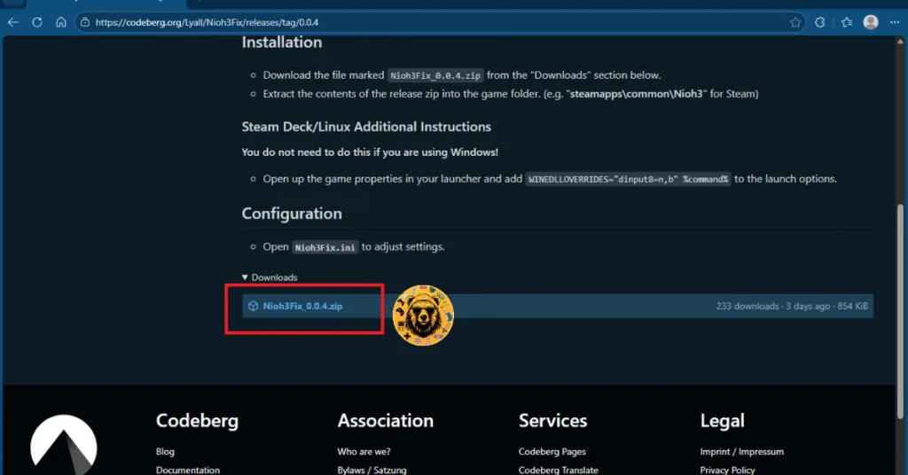Click the Nioh3Fix_0.0.4.zip code text in instructions
Image resolution: width=908 pixels, height=475 pixels.
(435, 75)
